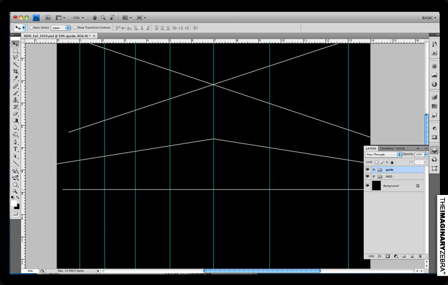Add a layer style with the fx icon
Viewport: 448px width, 285px height.
coord(379,256)
